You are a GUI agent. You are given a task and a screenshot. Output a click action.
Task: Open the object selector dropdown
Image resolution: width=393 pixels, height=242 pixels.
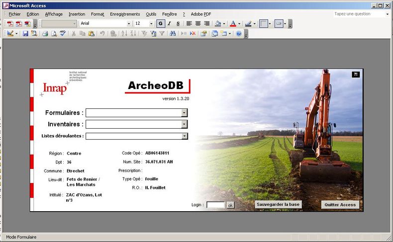[x=75, y=23]
